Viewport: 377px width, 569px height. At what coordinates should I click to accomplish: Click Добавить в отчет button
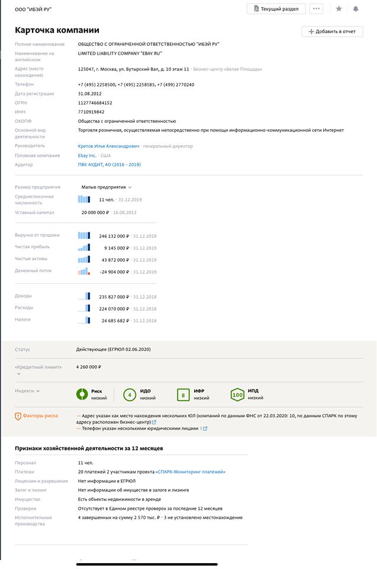tap(332, 31)
